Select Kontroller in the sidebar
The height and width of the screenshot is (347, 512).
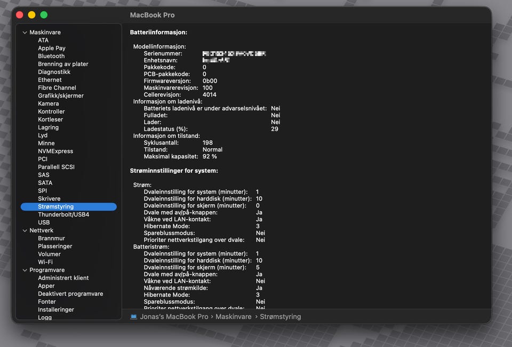51,111
